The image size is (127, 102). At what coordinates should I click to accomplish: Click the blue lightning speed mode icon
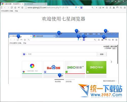click(x=76, y=7)
